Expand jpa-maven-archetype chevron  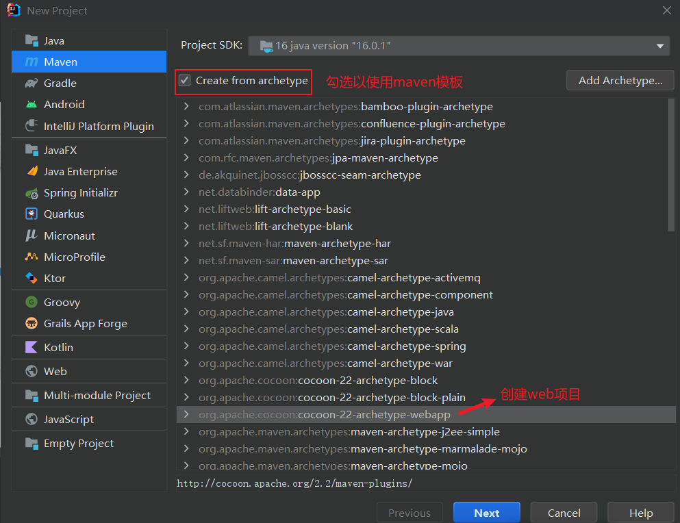(x=186, y=158)
